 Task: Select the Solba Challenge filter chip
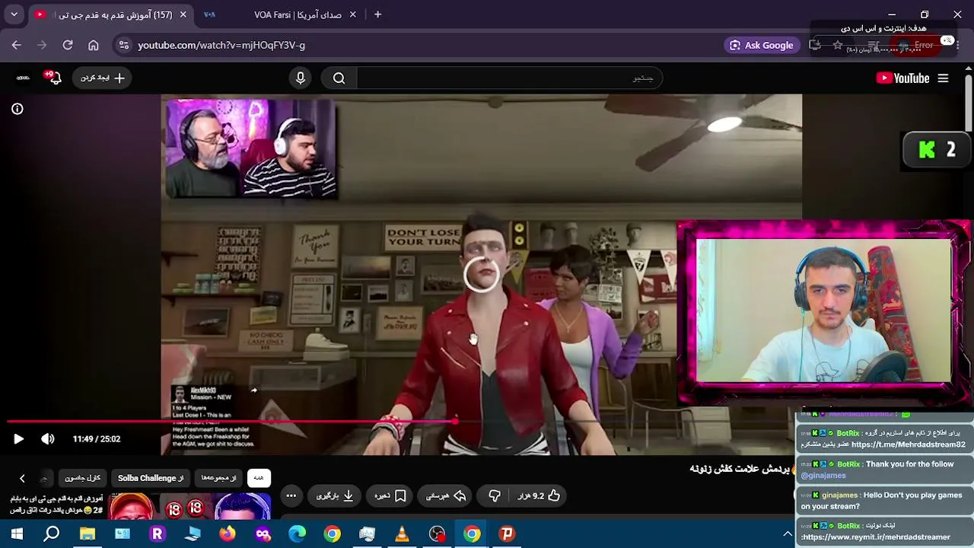[x=151, y=478]
